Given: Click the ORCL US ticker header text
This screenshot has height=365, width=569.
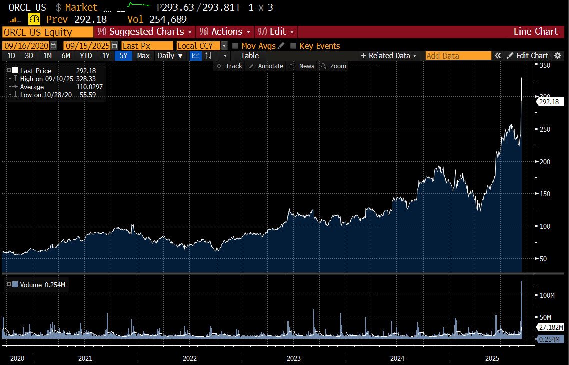Looking at the screenshot, I should (27, 7).
